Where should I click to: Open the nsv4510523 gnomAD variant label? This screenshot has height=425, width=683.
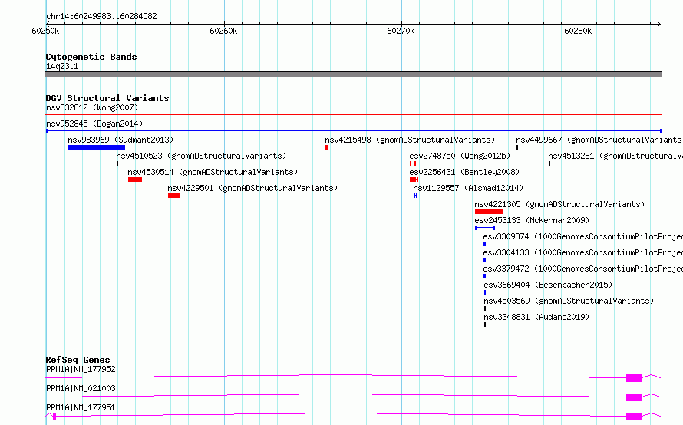tap(201, 156)
